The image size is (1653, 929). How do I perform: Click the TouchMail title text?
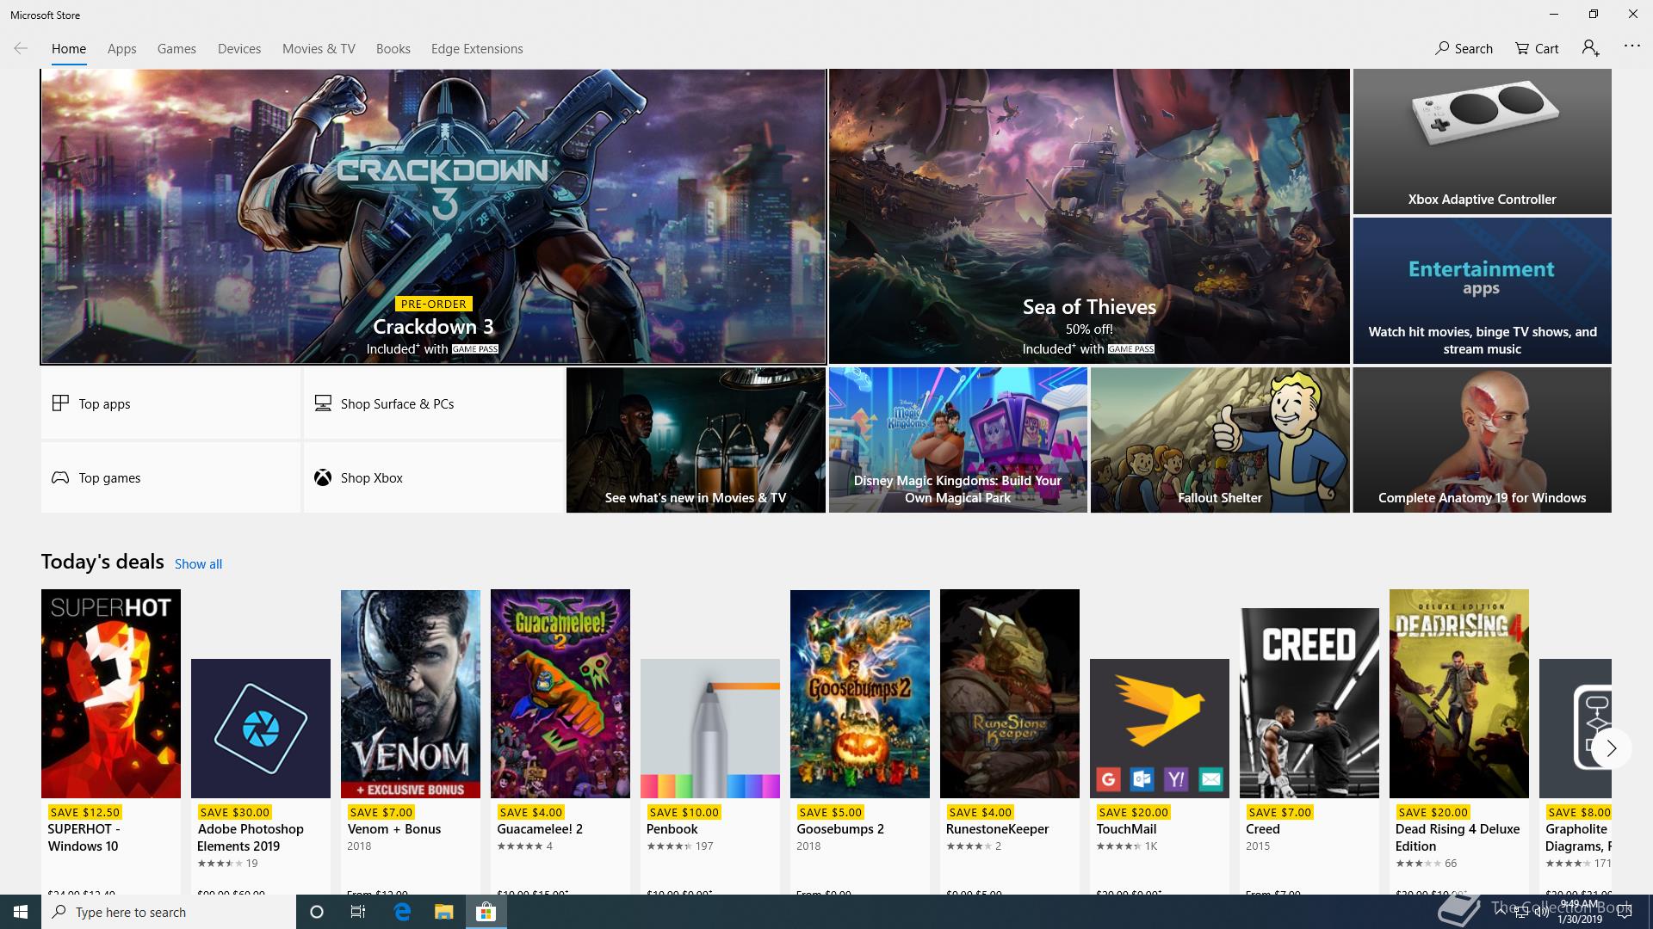pyautogui.click(x=1126, y=829)
